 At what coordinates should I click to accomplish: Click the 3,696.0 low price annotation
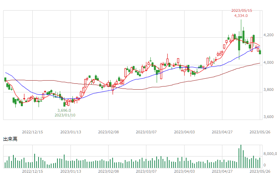(x=64, y=111)
